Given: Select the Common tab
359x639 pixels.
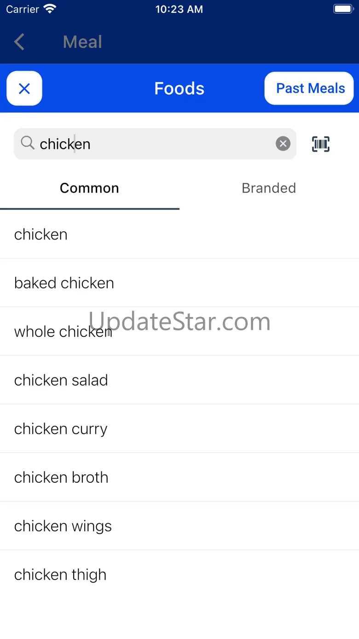Looking at the screenshot, I should [90, 188].
